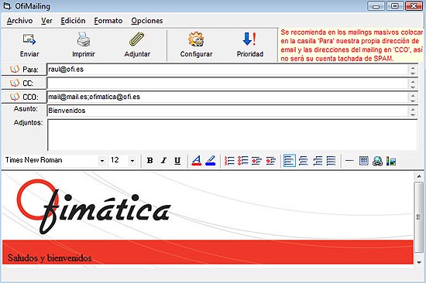Decrease paragraph indent

point(256,161)
